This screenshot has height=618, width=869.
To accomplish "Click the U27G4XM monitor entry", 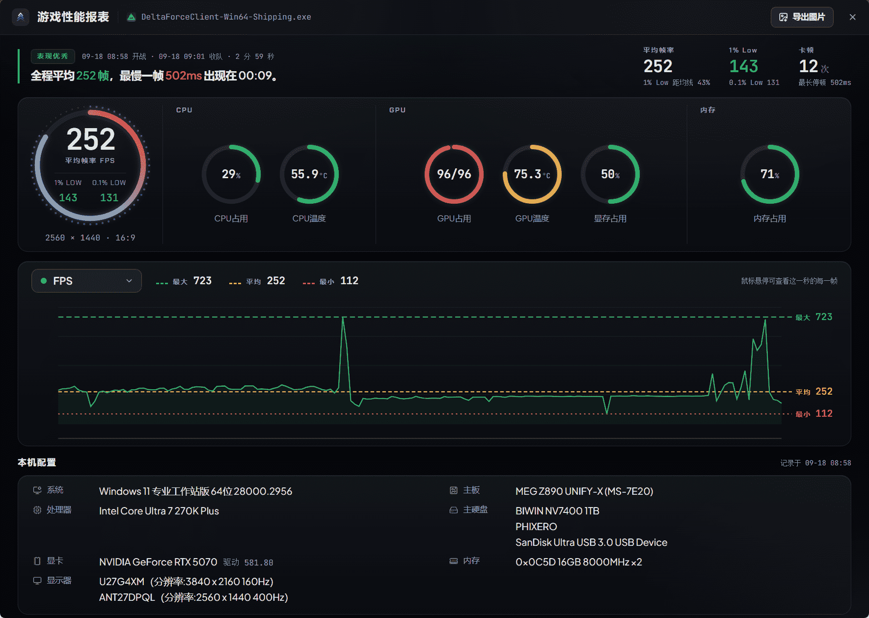I will (186, 582).
